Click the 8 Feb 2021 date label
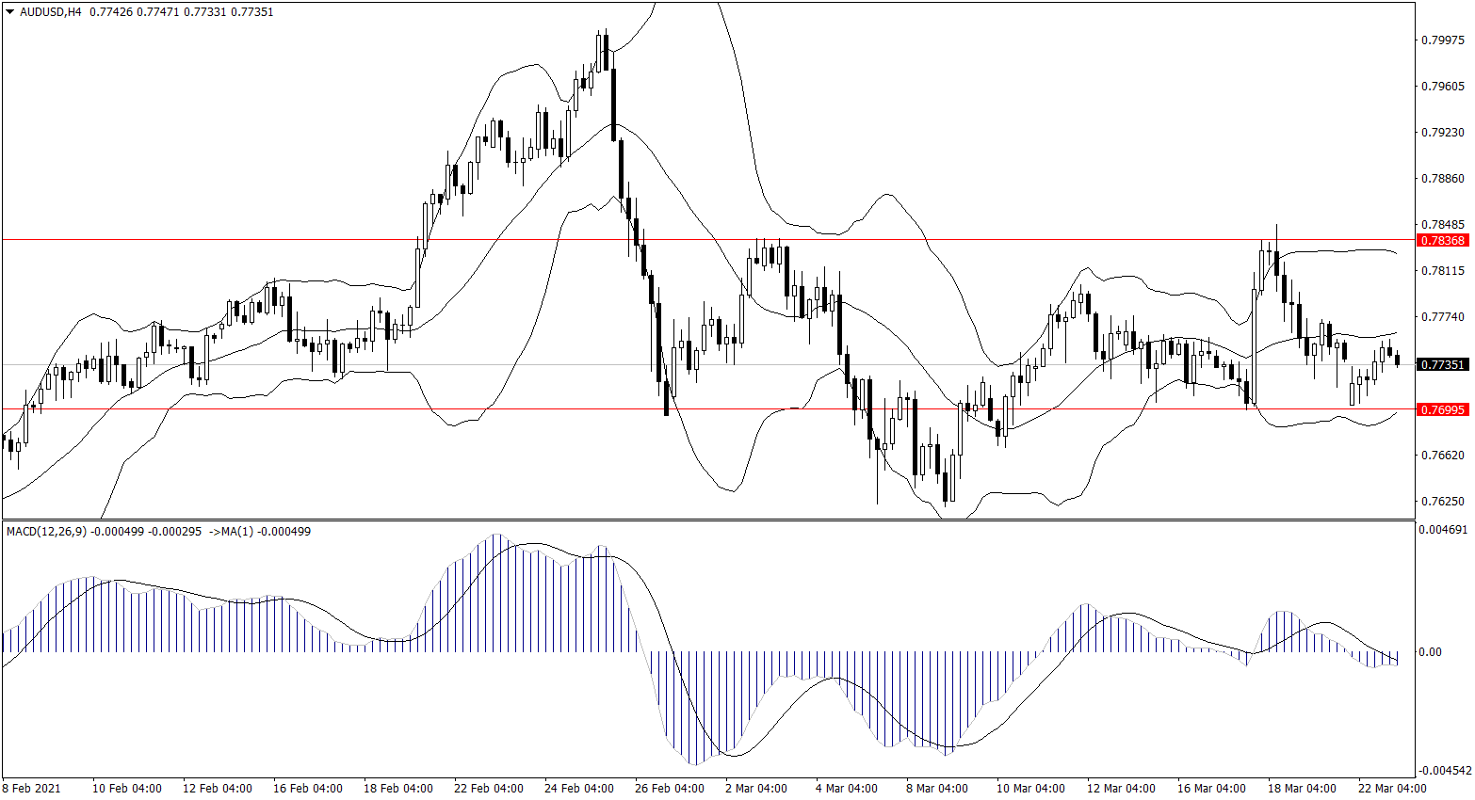This screenshot has width=1475, height=800. 31,789
